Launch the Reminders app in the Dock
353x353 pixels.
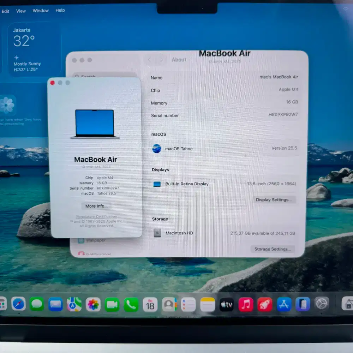click(188, 305)
